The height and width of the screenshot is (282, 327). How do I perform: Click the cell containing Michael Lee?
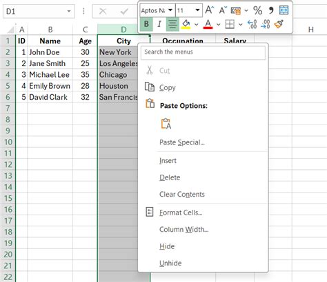50,75
